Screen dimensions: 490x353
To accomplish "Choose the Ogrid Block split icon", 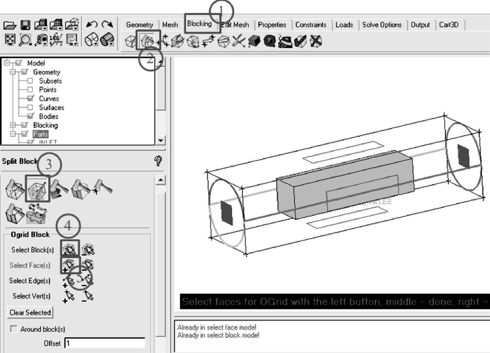I will [x=37, y=189].
